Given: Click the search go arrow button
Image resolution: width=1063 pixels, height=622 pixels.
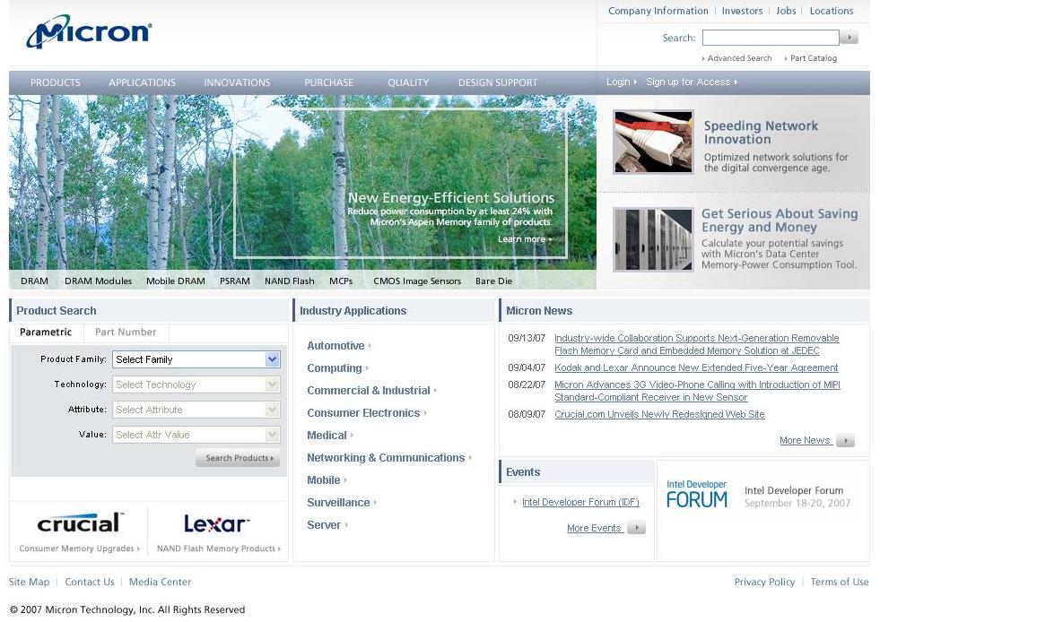Looking at the screenshot, I should click(x=850, y=38).
